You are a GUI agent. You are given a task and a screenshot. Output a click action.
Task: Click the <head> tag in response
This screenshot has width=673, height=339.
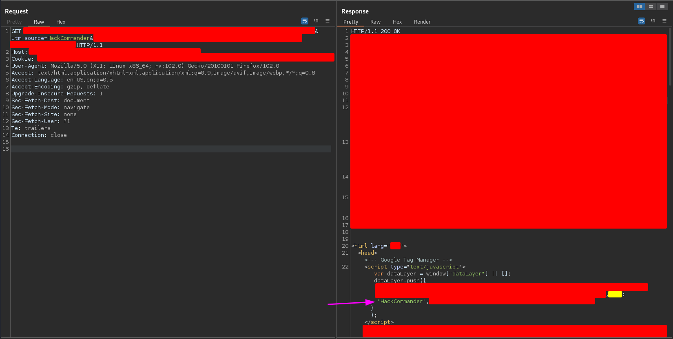367,253
